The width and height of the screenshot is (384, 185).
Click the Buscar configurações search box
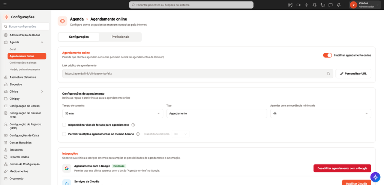point(25,27)
